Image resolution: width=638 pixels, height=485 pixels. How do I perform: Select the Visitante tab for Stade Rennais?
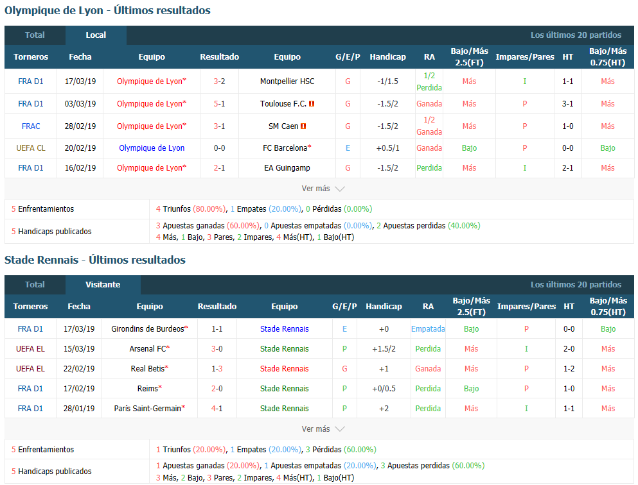(x=103, y=285)
